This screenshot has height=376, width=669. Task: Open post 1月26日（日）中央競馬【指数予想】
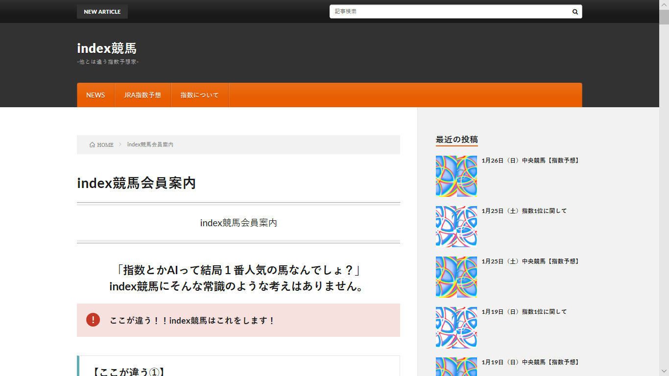pos(531,160)
